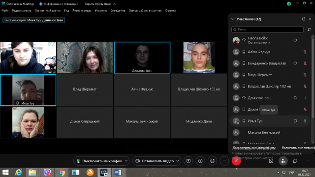Open the Справка menu
The image size is (315, 177).
click(170, 11)
